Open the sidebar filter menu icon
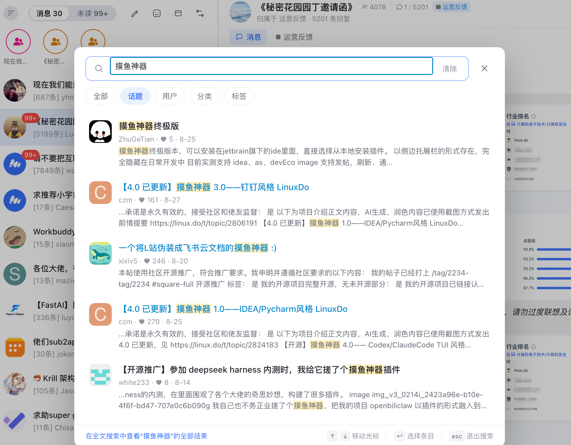The height and width of the screenshot is (445, 571). (x=11, y=13)
